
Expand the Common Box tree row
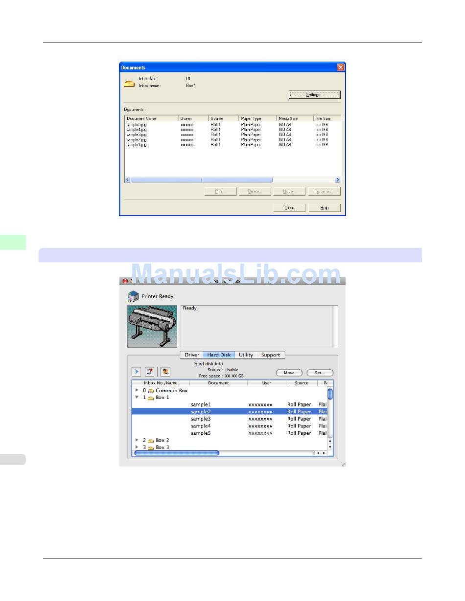[137, 390]
